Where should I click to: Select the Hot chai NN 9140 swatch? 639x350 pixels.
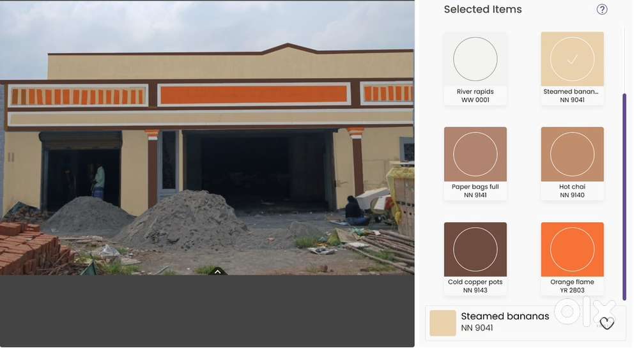click(572, 164)
